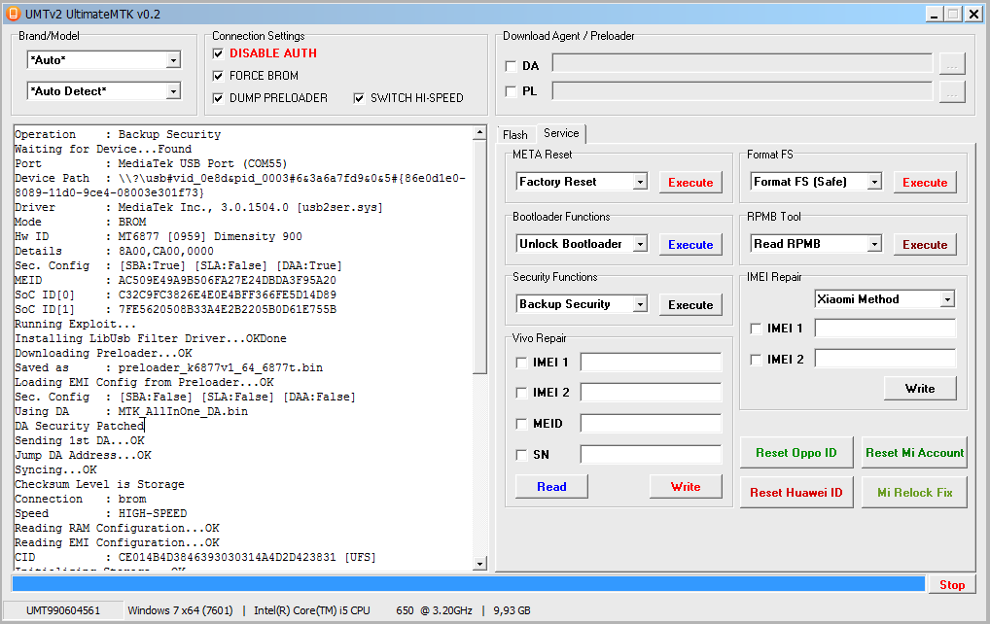Click Vivo Repair SN input field
Screen dimensions: 990x624
pos(651,454)
